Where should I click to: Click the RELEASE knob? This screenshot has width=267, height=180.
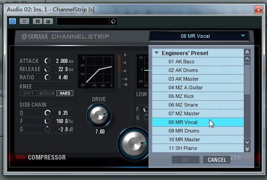point(48,69)
